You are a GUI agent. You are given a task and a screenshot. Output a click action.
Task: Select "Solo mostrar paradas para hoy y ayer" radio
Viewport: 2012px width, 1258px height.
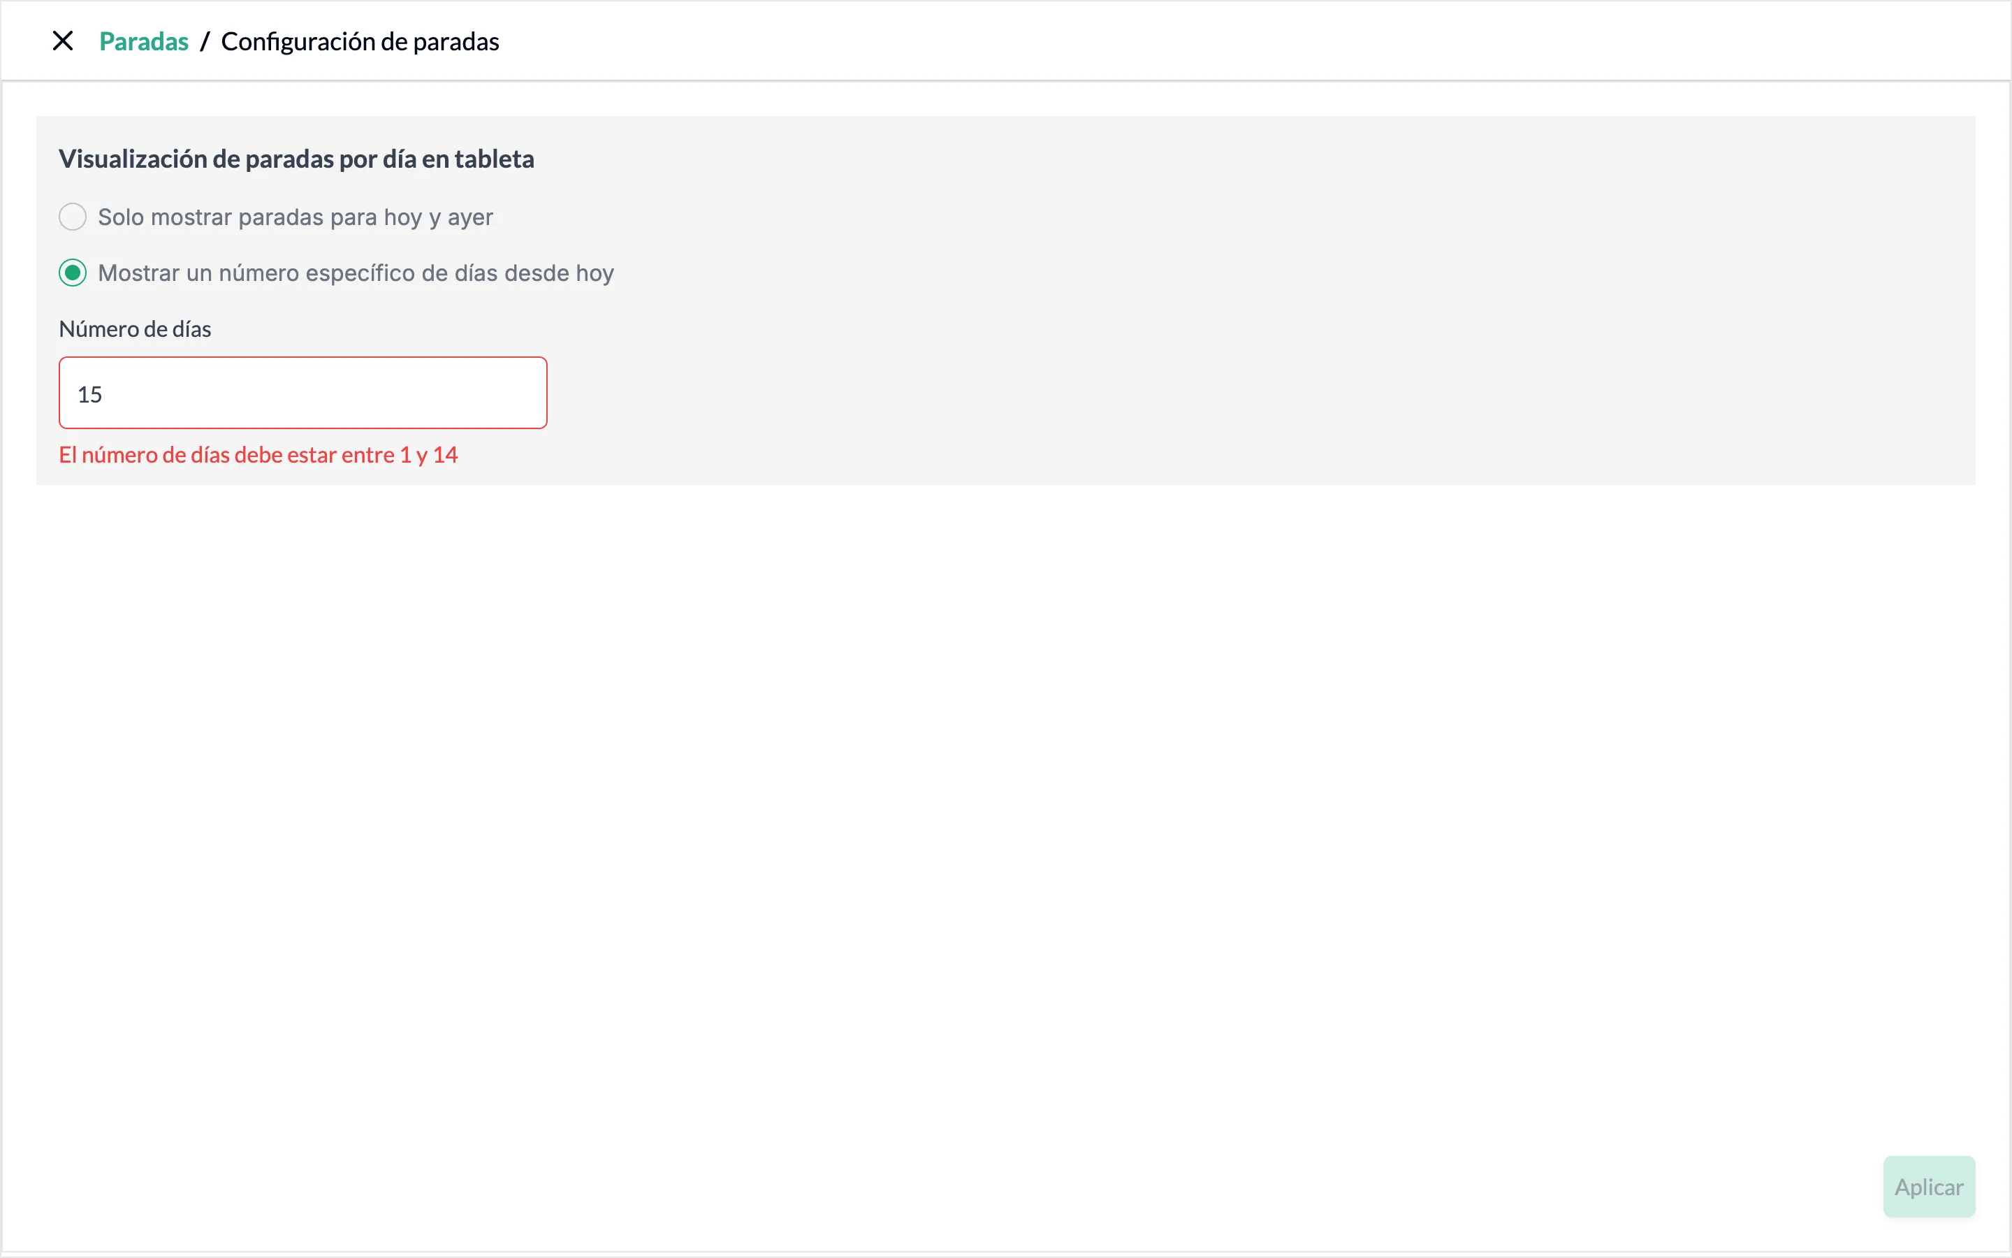tap(73, 217)
